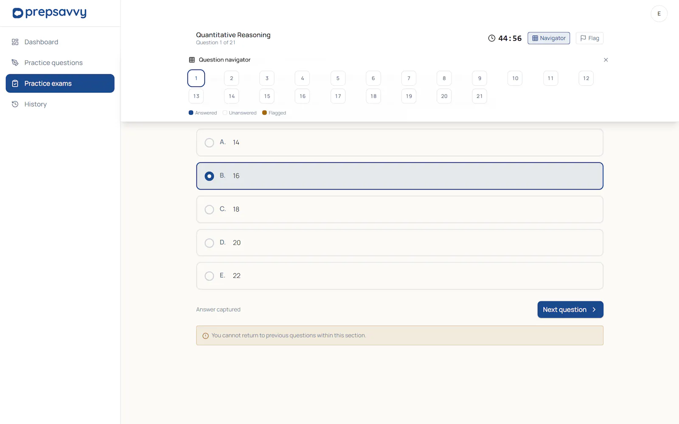
Task: Click the Answer captured status text
Action: 218,310
